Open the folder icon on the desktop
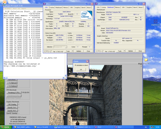This screenshot has height=129, width=161. (146, 60)
